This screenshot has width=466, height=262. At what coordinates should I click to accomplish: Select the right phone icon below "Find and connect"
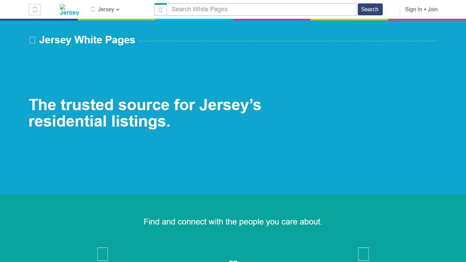(363, 254)
